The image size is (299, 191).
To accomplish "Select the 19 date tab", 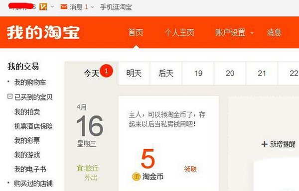I will click(198, 73).
